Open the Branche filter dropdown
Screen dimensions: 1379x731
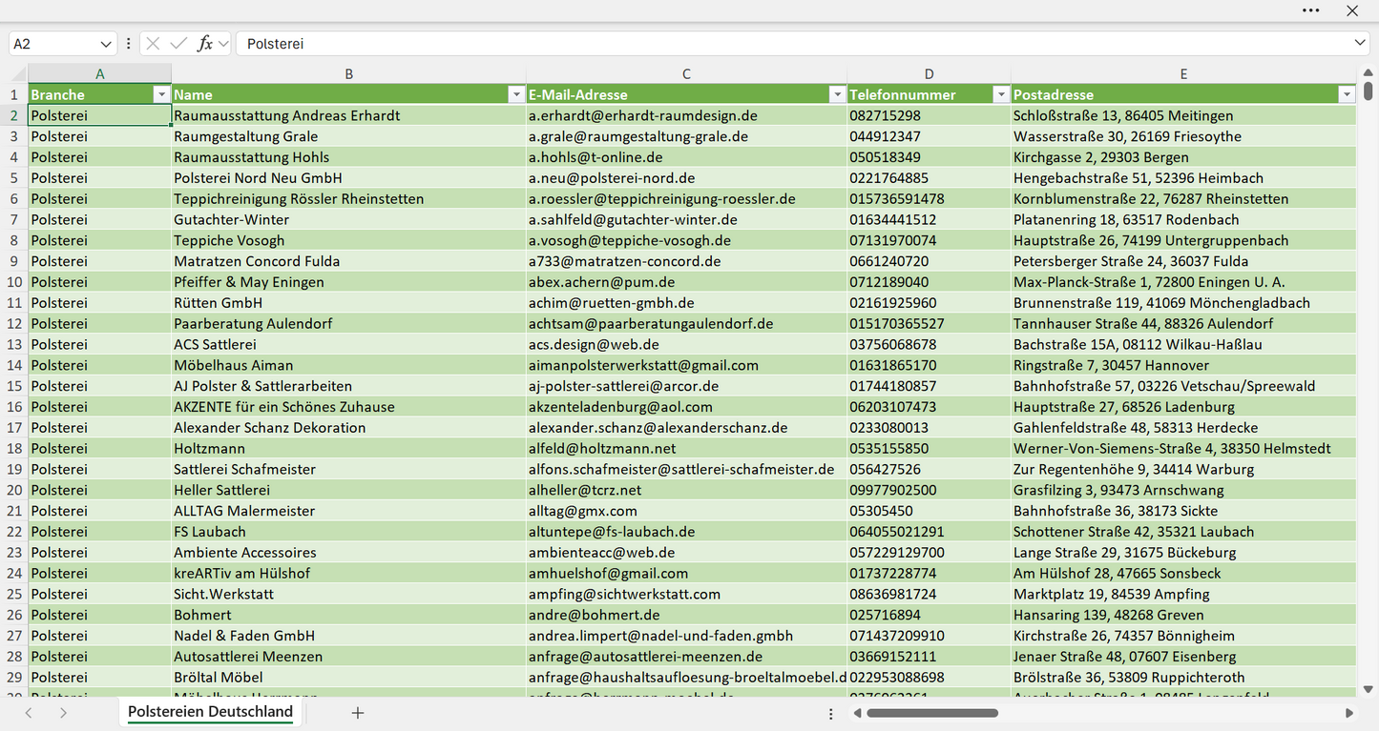[x=161, y=94]
